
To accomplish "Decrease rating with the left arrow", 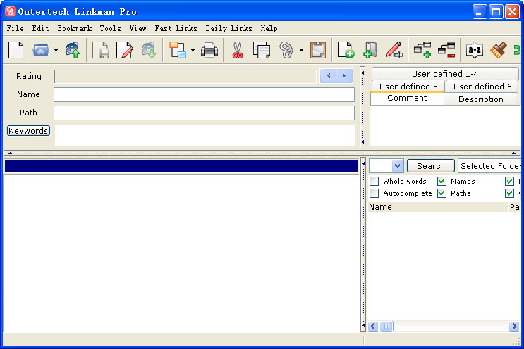I will tap(329, 76).
